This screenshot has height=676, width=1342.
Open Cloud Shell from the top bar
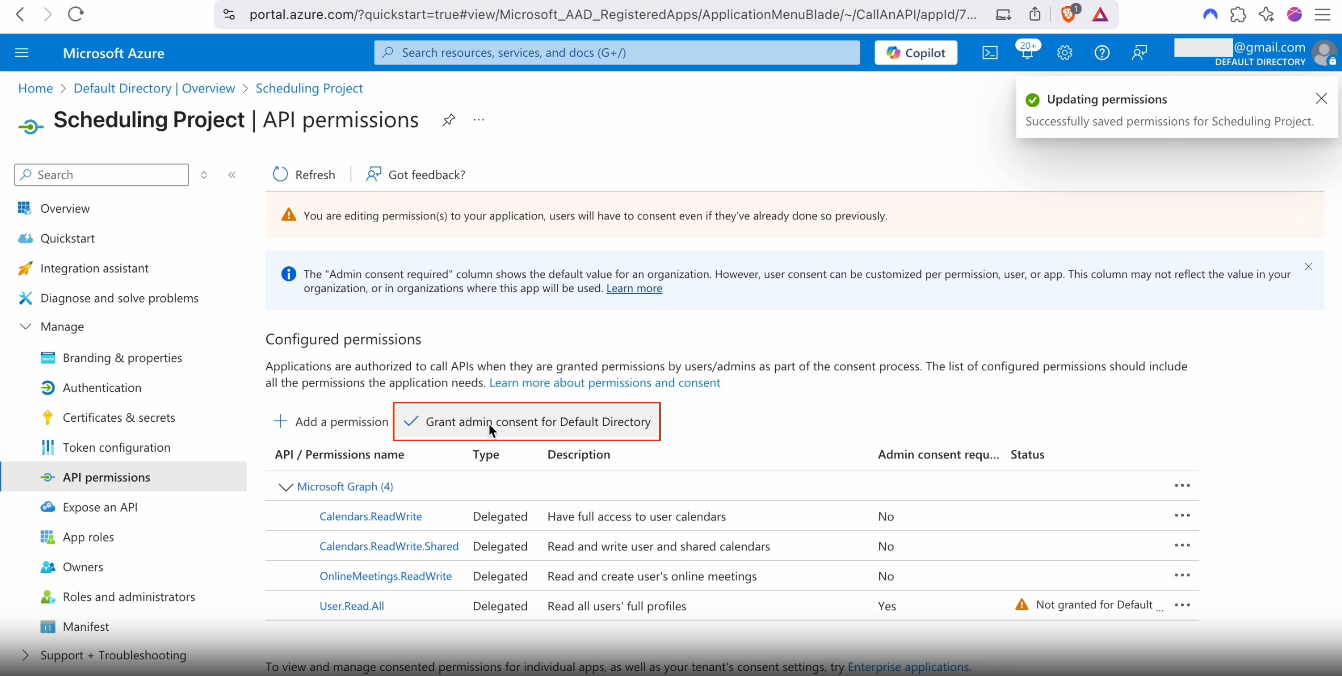[990, 53]
